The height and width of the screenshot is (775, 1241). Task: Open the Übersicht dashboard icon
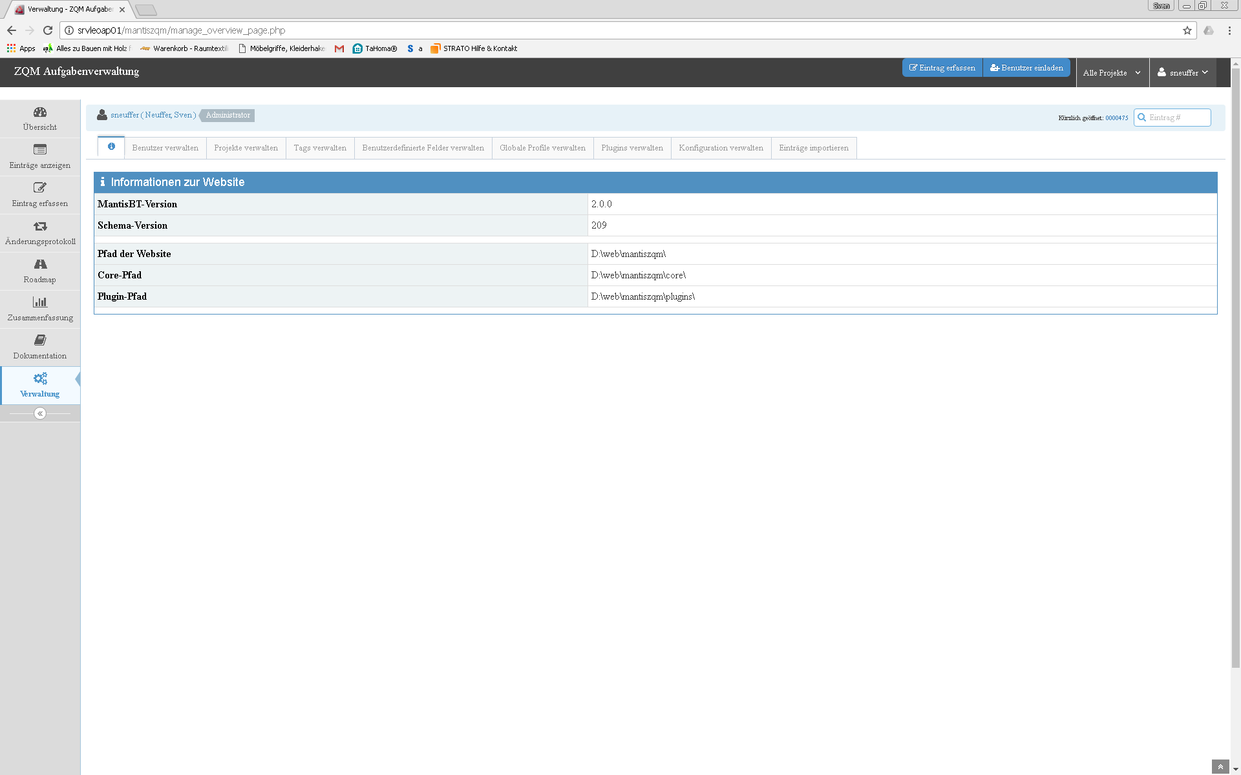coord(40,112)
